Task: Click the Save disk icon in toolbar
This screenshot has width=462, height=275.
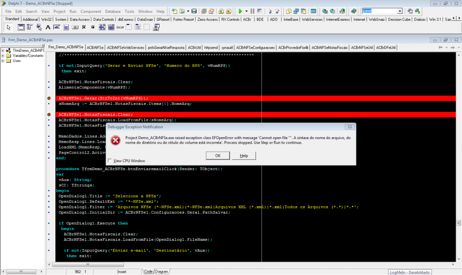Action: (194, 11)
